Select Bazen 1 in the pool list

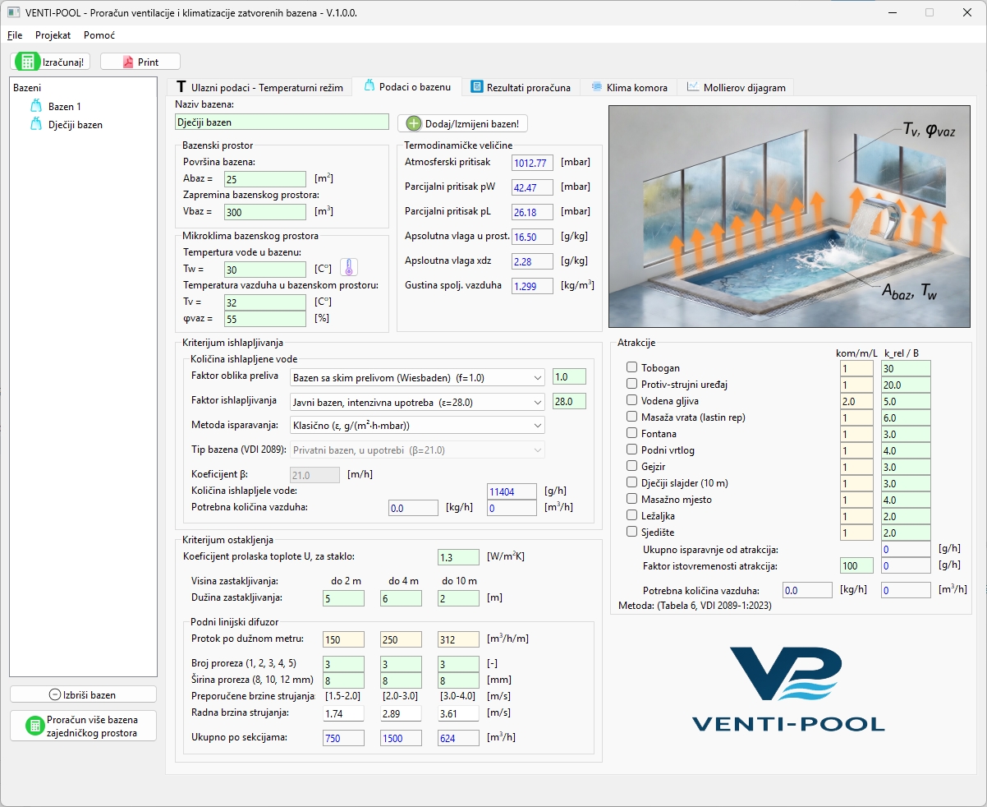tap(65, 107)
